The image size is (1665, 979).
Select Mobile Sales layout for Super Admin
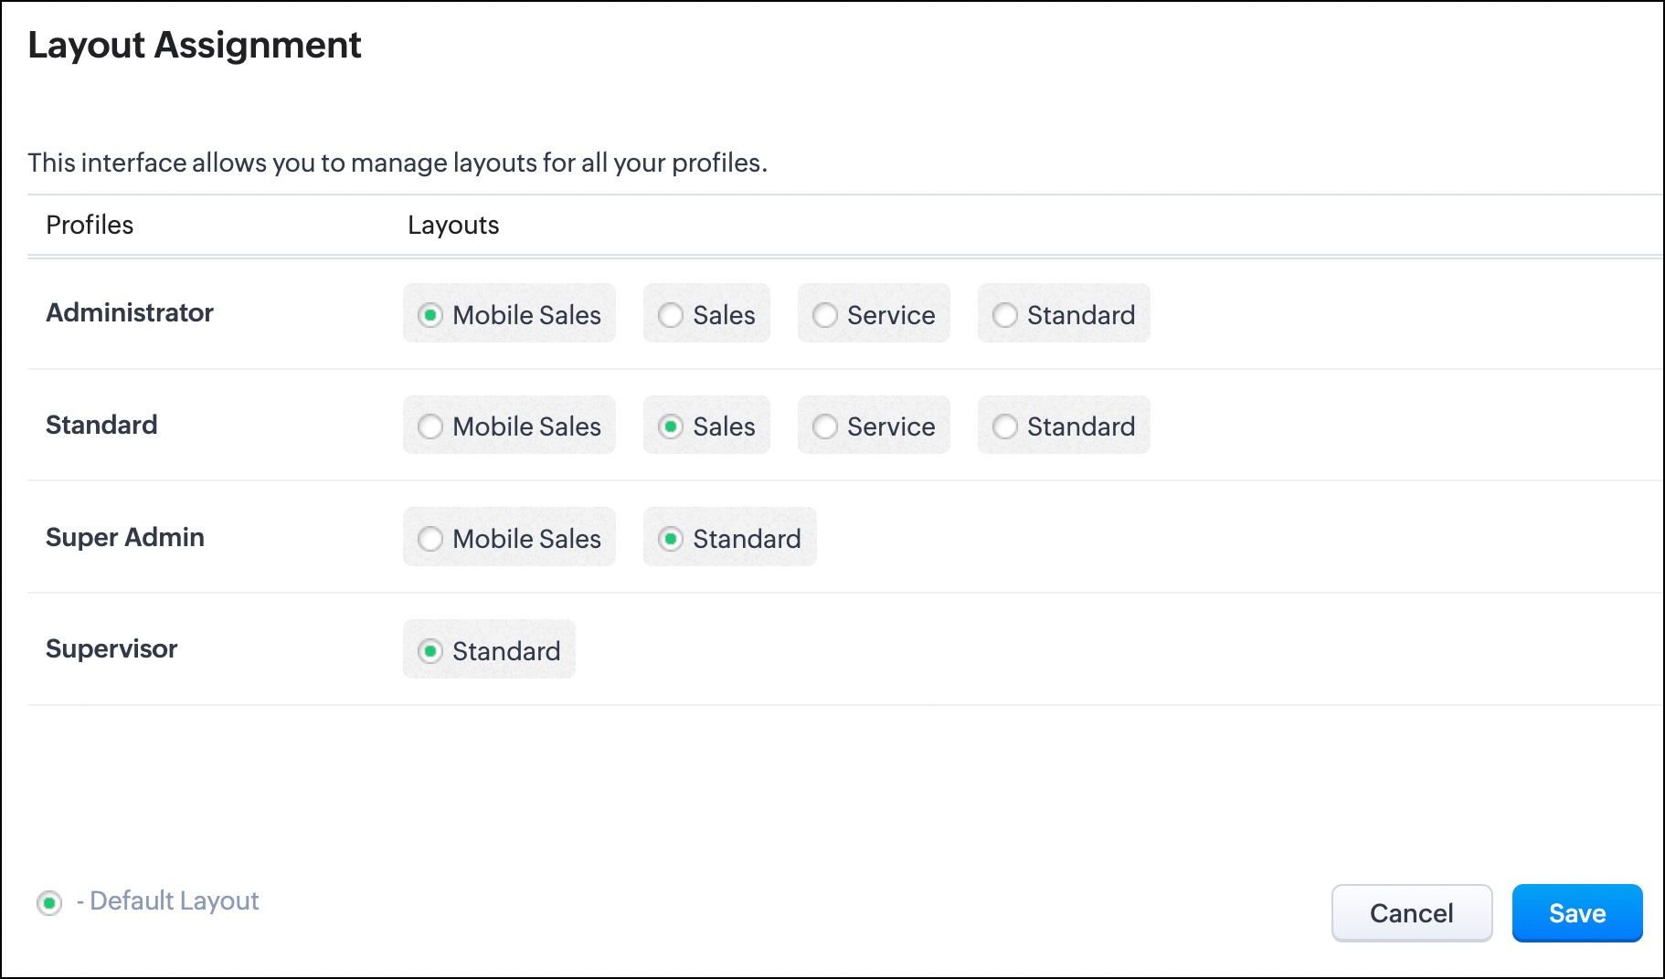click(430, 539)
